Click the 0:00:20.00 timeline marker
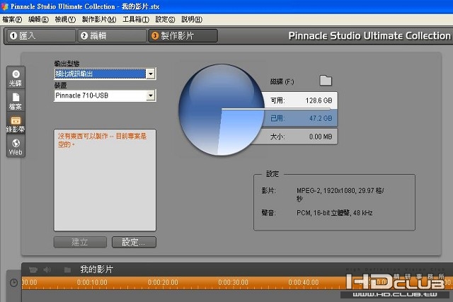Screen dimensions: 453x302 coord(163,283)
